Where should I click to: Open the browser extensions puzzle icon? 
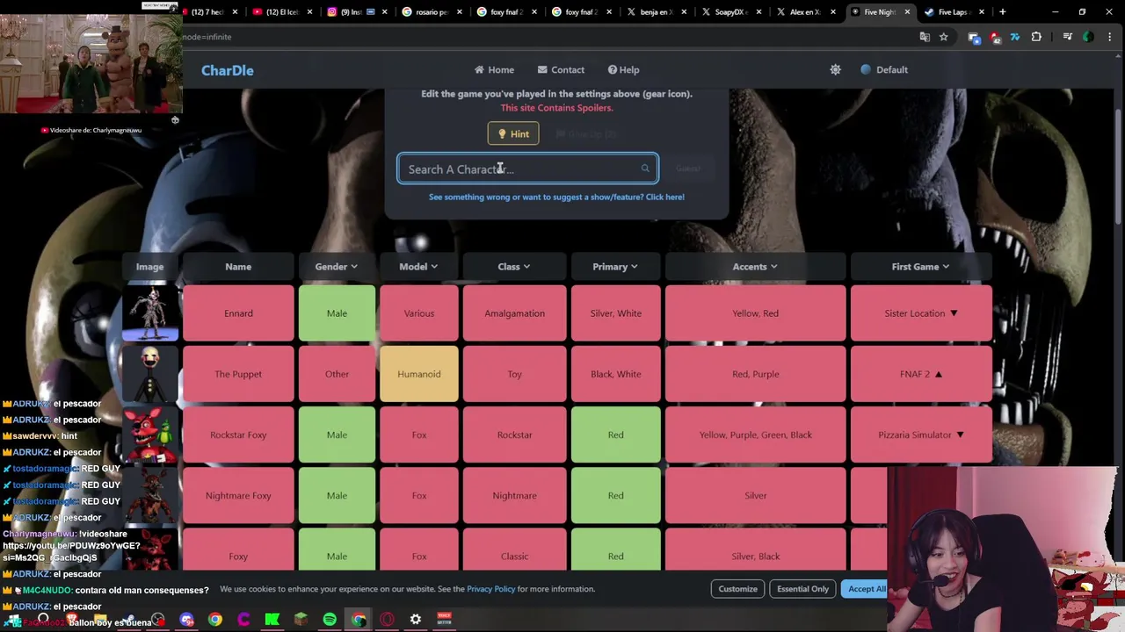pos(1036,37)
